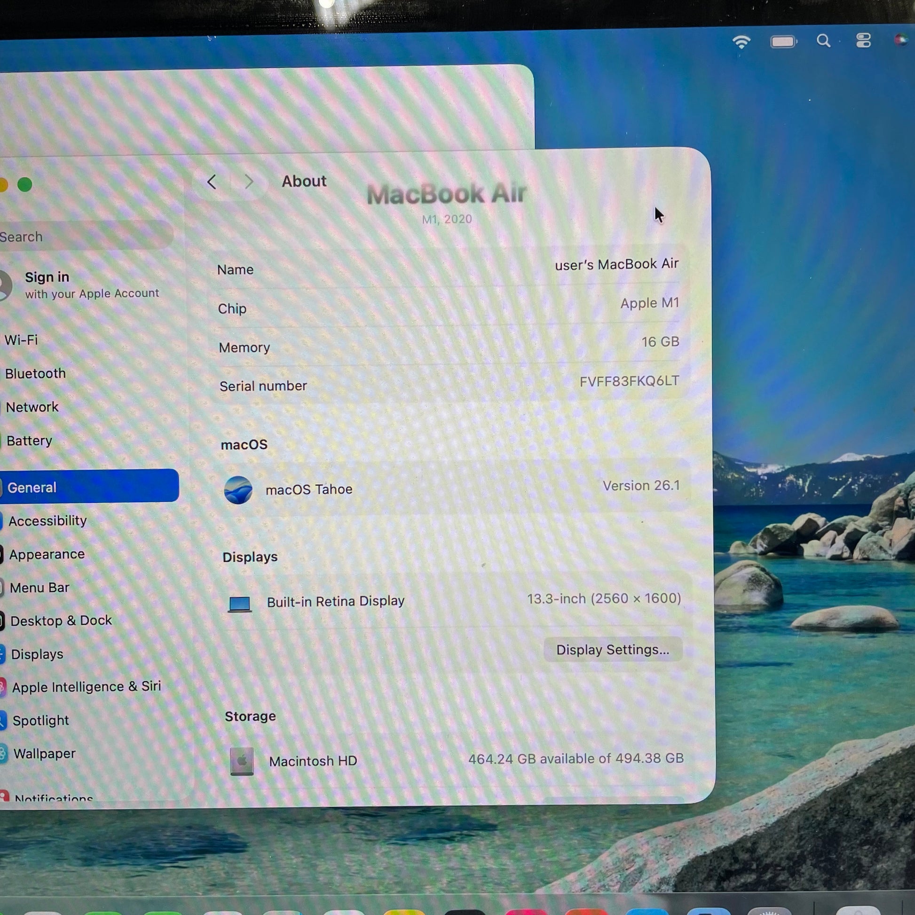The height and width of the screenshot is (915, 915).
Task: Click the battery icon in menu bar
Action: [783, 42]
